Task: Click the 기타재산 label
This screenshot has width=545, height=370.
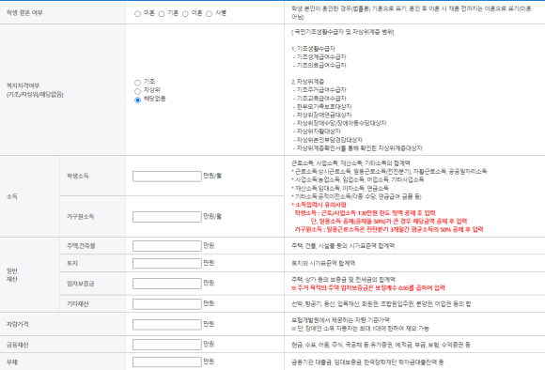Action: coord(77,304)
